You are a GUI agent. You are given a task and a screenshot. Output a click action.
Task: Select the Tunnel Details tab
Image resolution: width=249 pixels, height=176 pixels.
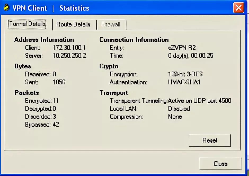point(27,24)
